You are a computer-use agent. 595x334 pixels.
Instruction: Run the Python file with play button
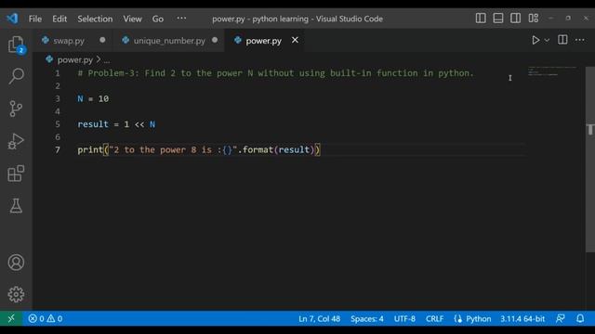coord(535,40)
